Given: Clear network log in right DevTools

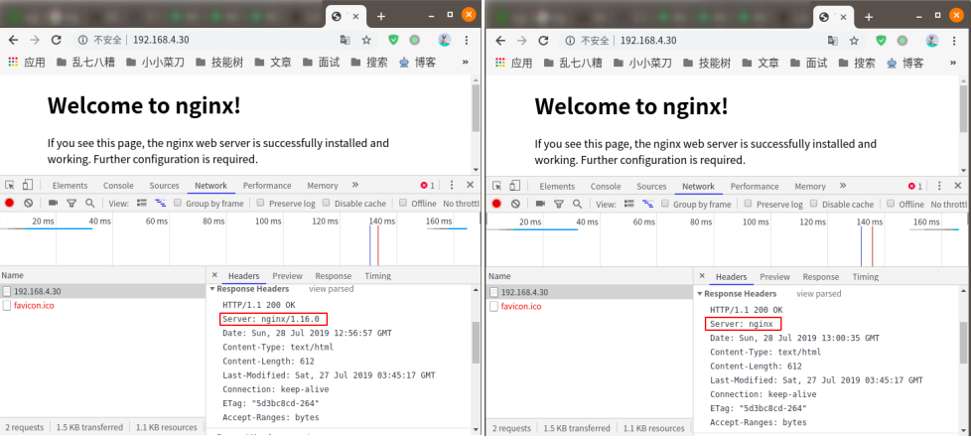Looking at the screenshot, I should tap(516, 204).
